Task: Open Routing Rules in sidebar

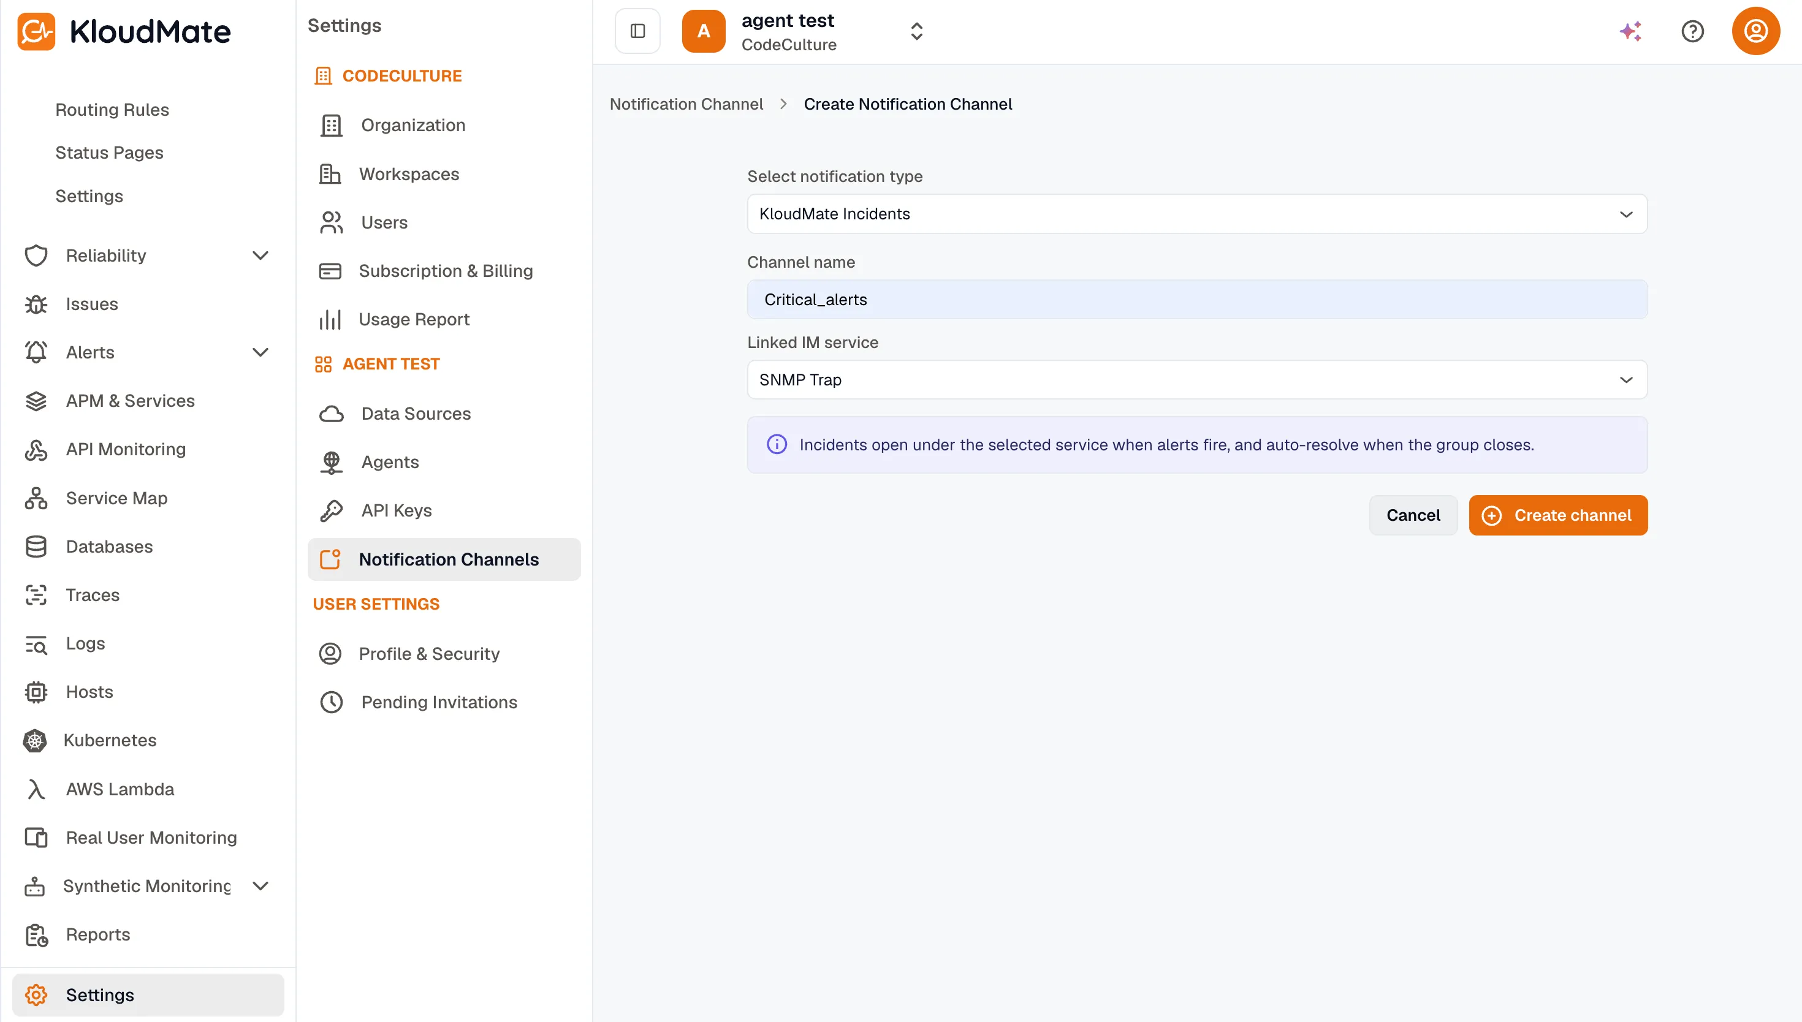Action: click(112, 110)
